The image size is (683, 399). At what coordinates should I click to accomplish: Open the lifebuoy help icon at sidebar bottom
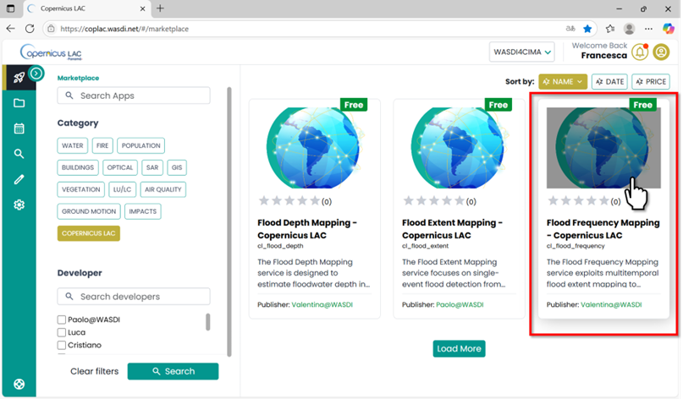(x=19, y=384)
